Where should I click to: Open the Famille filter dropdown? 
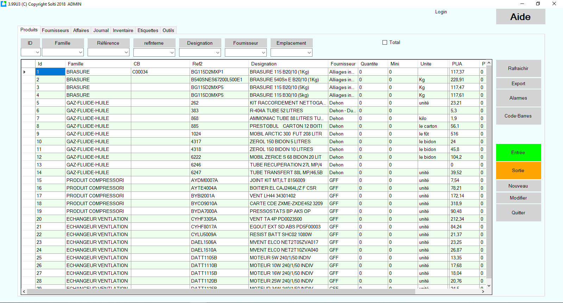tap(81, 52)
